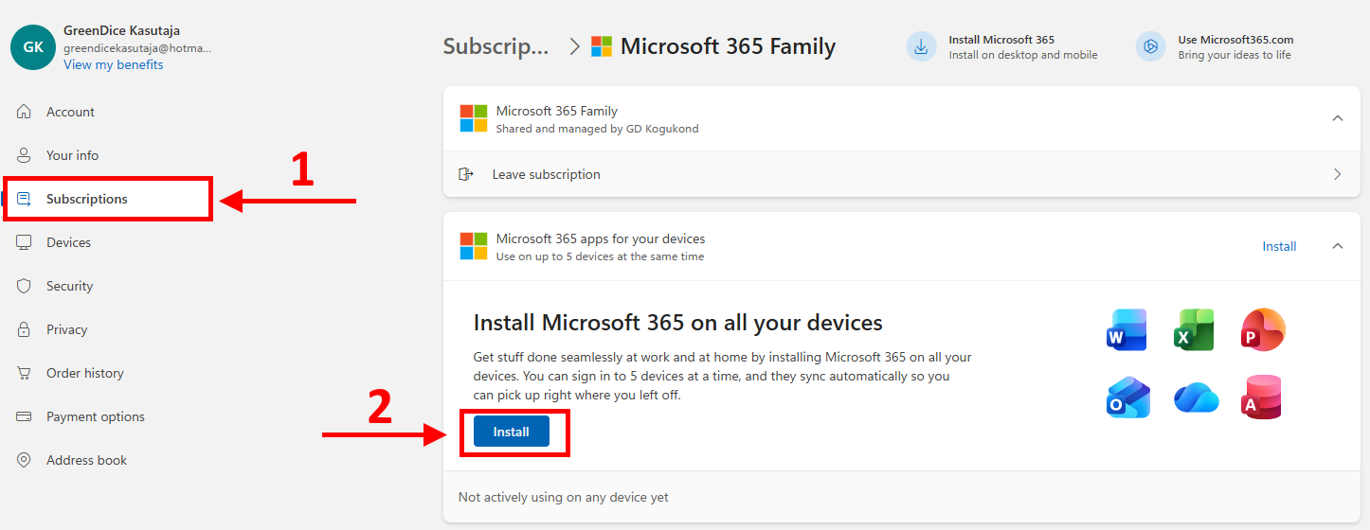Image resolution: width=1370 pixels, height=530 pixels.
Task: Click the Leave subscription exit icon
Action: pyautogui.click(x=466, y=174)
